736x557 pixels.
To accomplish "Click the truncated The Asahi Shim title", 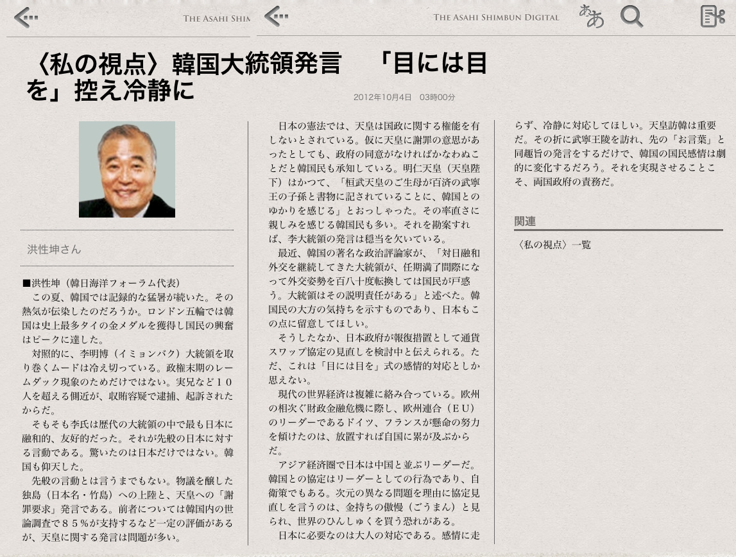I will coord(216,18).
